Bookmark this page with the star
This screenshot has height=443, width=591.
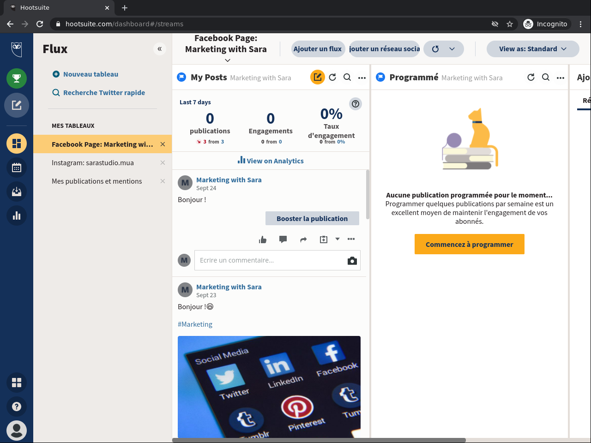510,24
